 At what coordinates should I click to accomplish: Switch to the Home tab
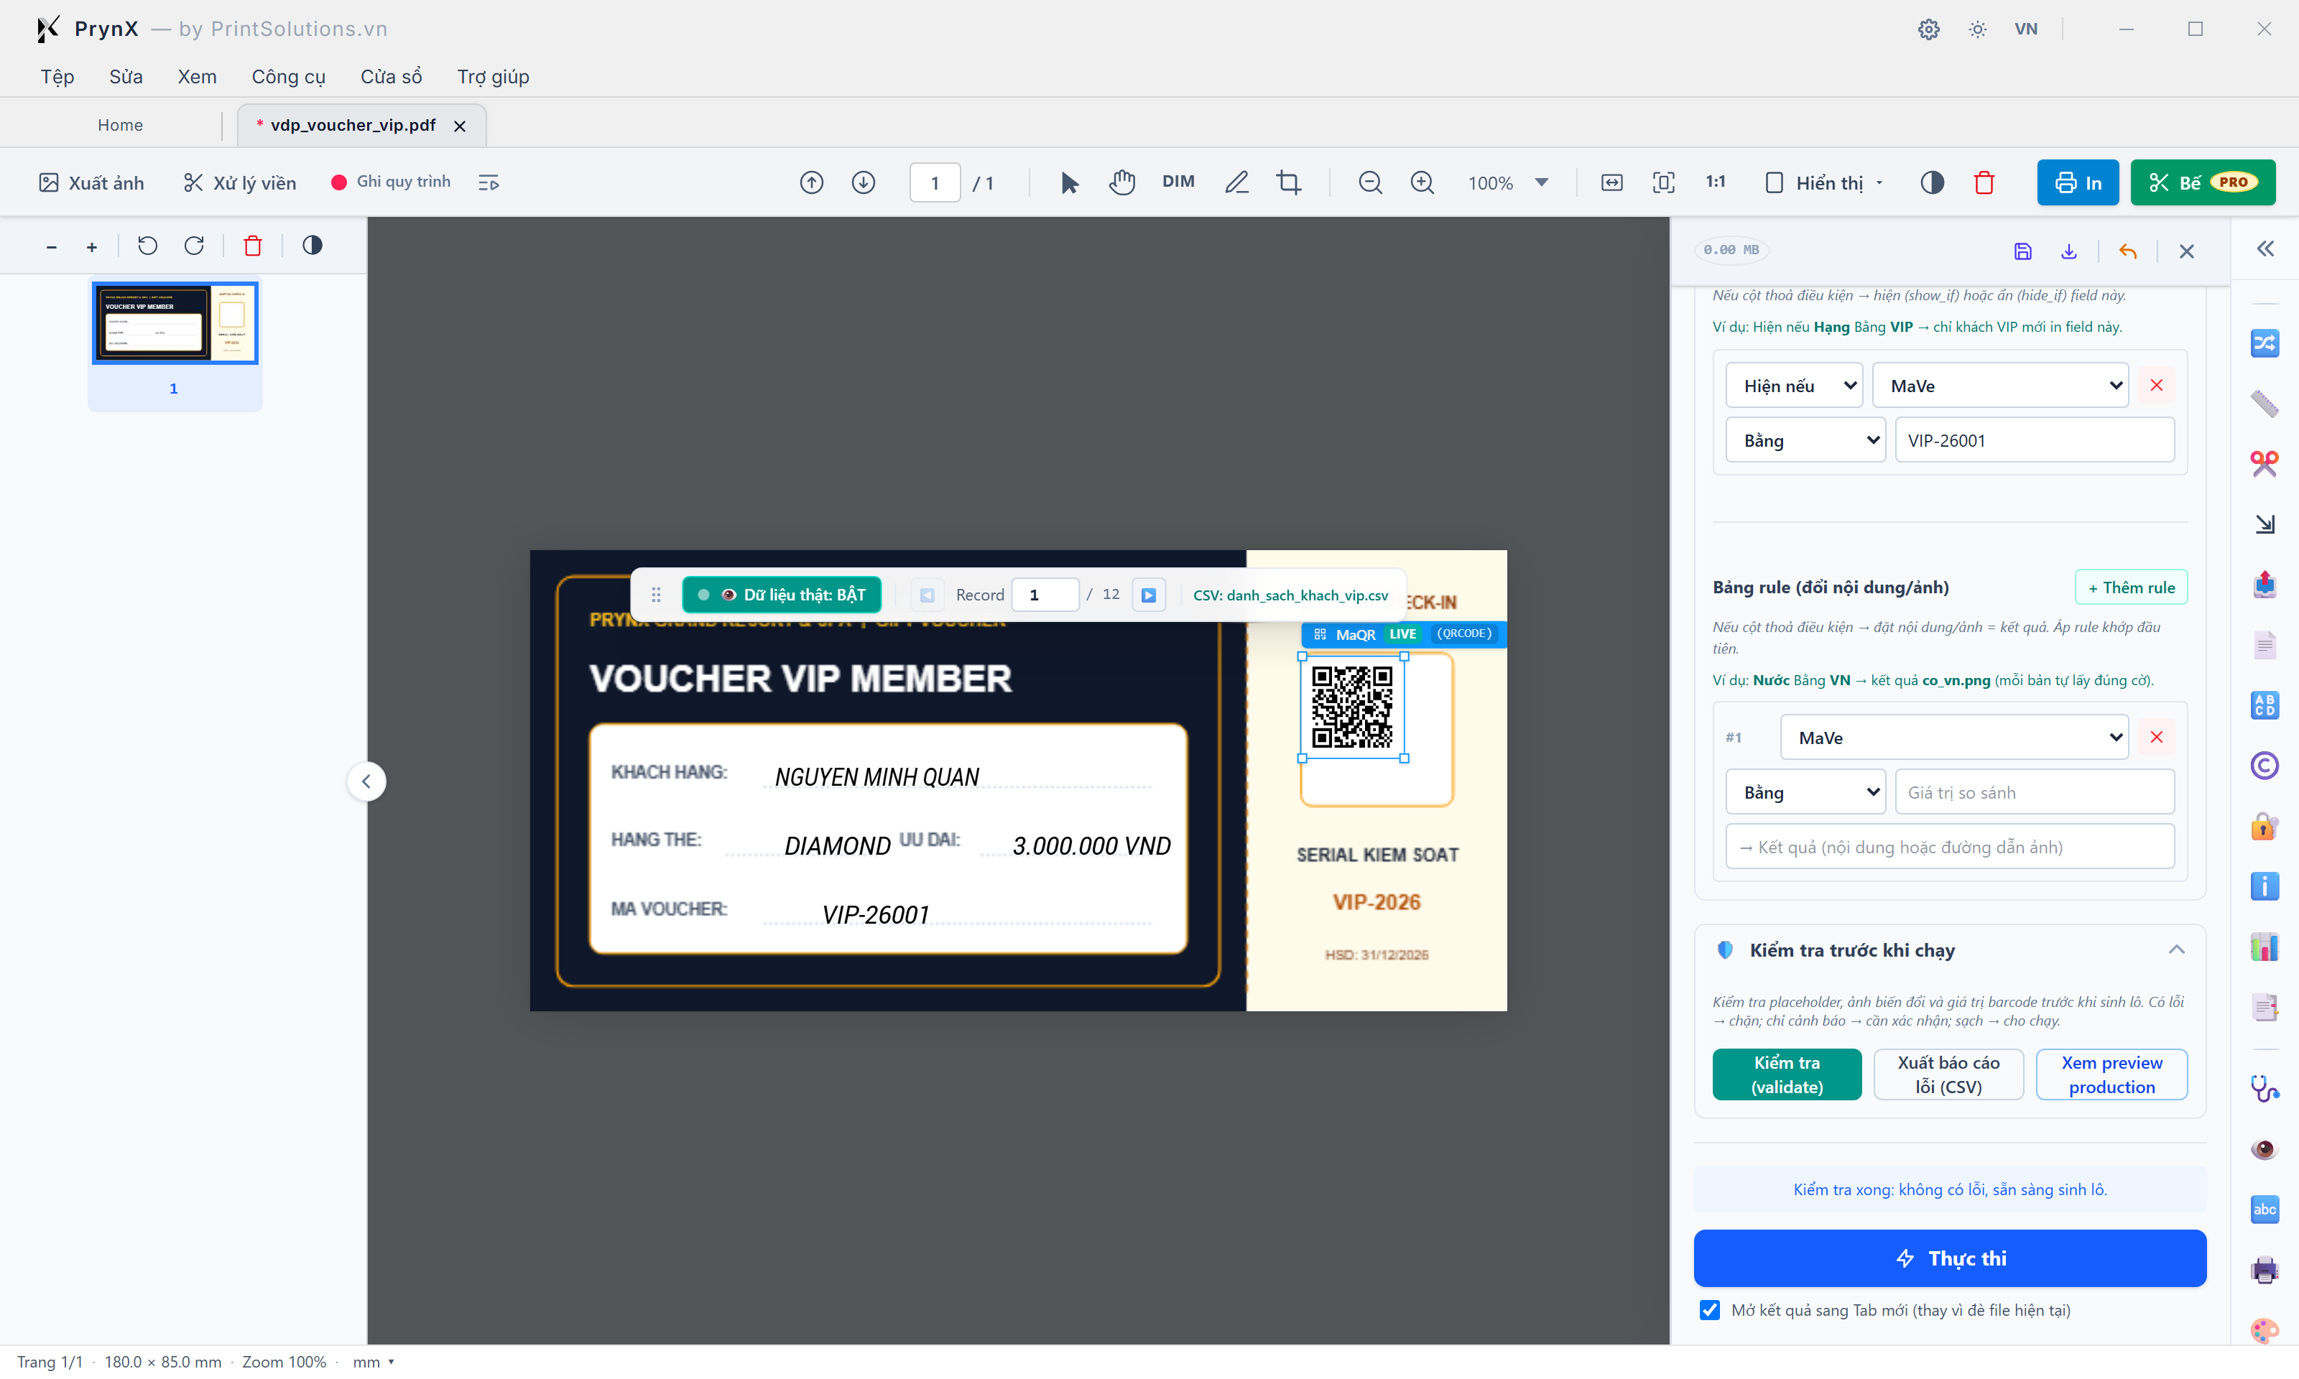tap(121, 124)
